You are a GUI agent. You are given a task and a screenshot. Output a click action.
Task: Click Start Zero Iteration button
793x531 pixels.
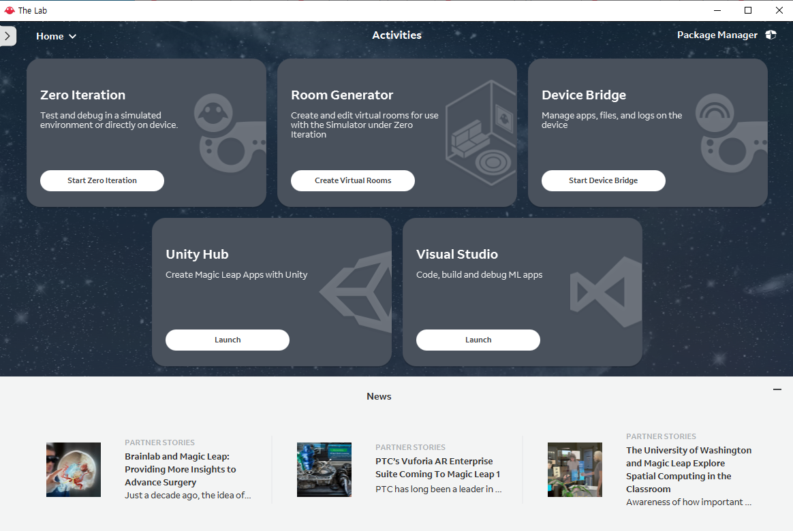102,180
